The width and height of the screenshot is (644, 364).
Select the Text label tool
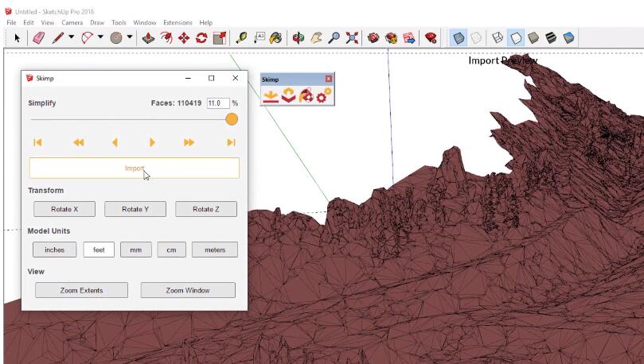(260, 38)
